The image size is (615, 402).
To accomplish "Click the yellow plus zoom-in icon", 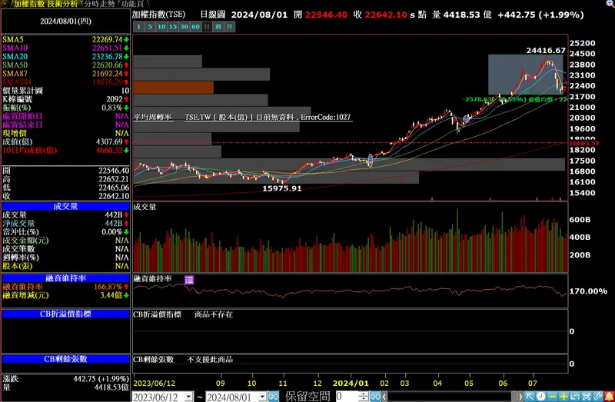I will (x=563, y=397).
